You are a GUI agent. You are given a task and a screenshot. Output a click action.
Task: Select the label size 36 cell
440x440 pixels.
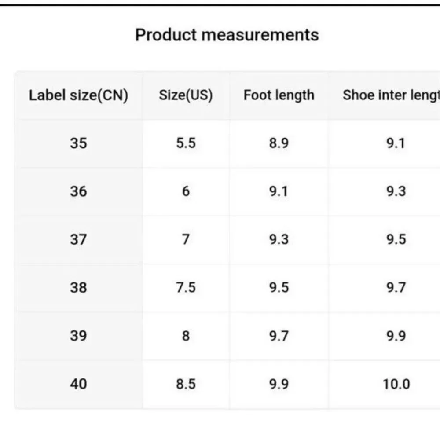pyautogui.click(x=79, y=192)
